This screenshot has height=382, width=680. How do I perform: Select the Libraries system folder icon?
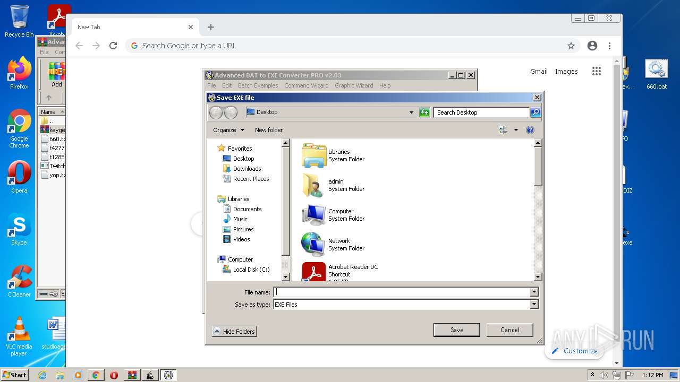click(313, 155)
